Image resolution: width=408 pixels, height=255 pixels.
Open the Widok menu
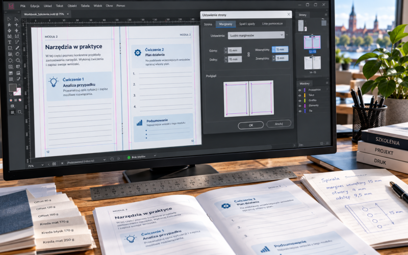98,6
